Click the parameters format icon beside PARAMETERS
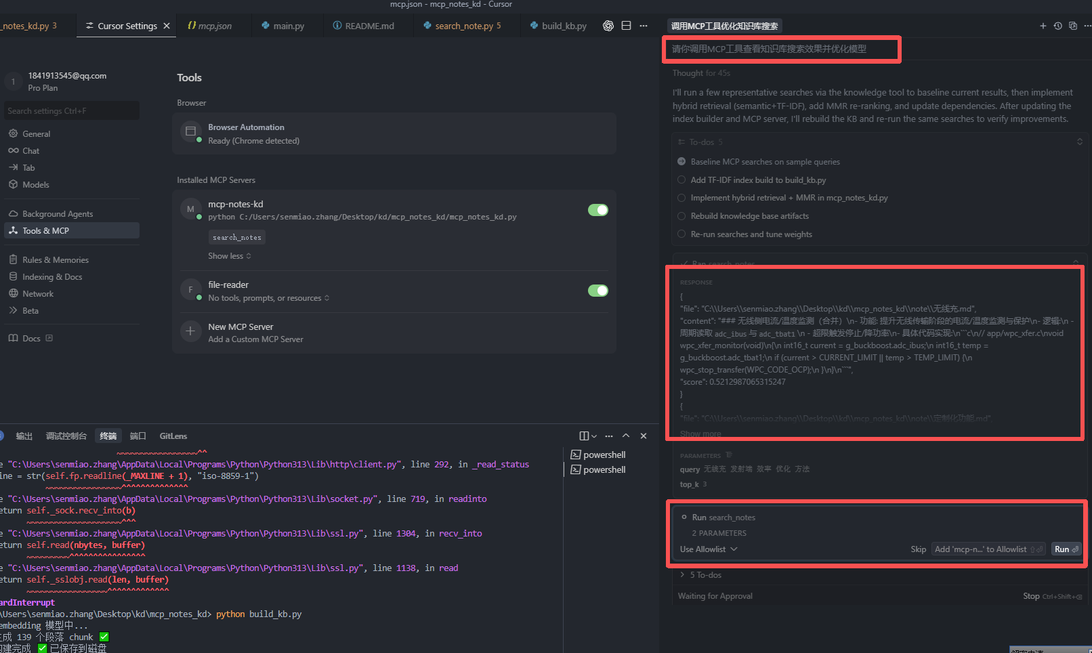 tap(729, 455)
